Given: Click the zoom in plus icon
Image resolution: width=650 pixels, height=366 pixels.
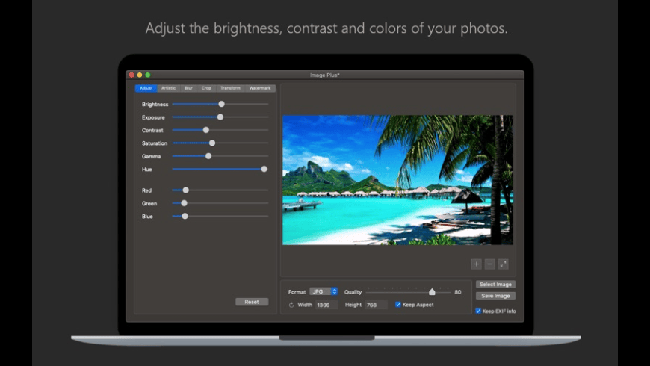Looking at the screenshot, I should 477,264.
